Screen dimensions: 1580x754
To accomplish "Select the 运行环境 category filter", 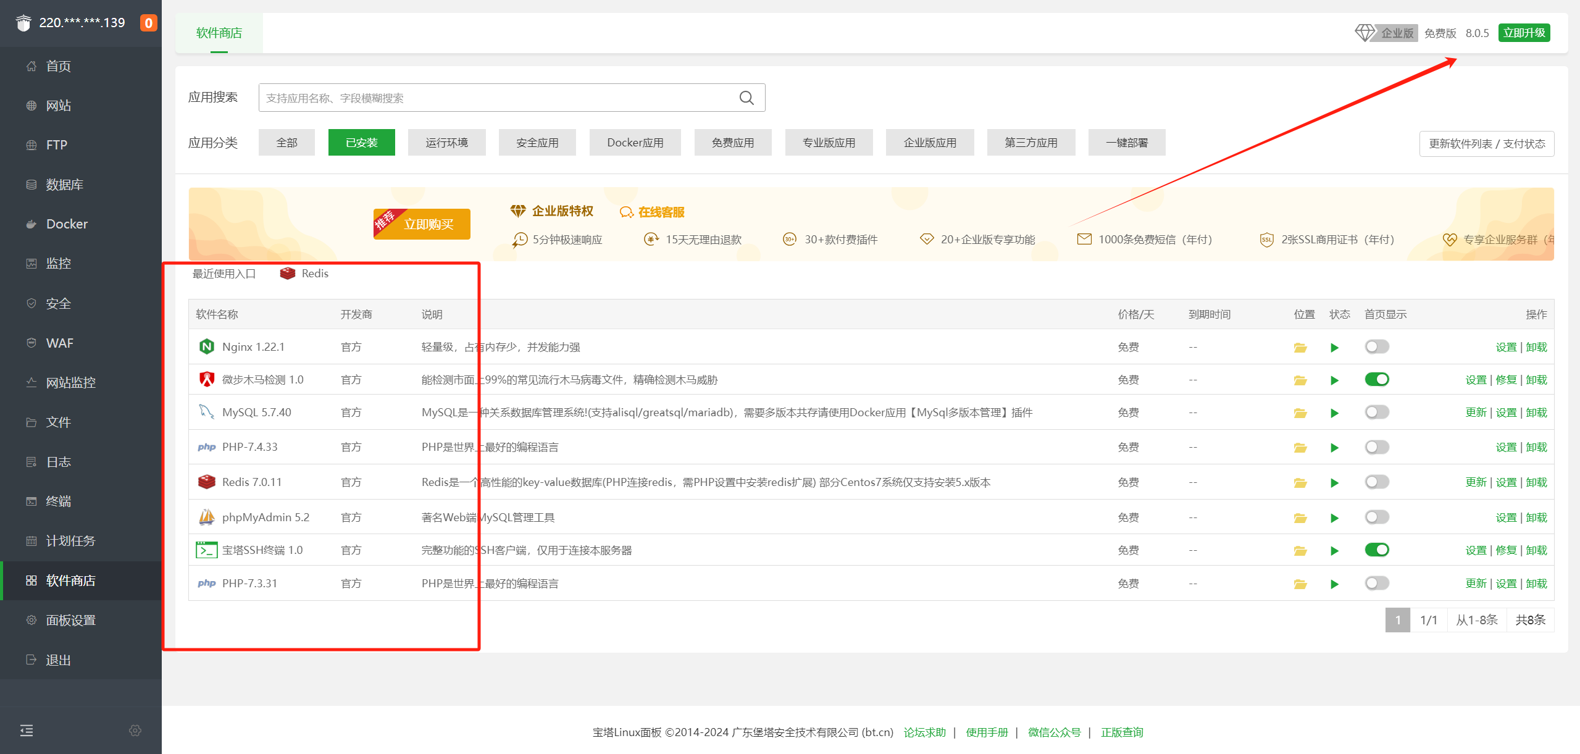I will click(x=446, y=143).
